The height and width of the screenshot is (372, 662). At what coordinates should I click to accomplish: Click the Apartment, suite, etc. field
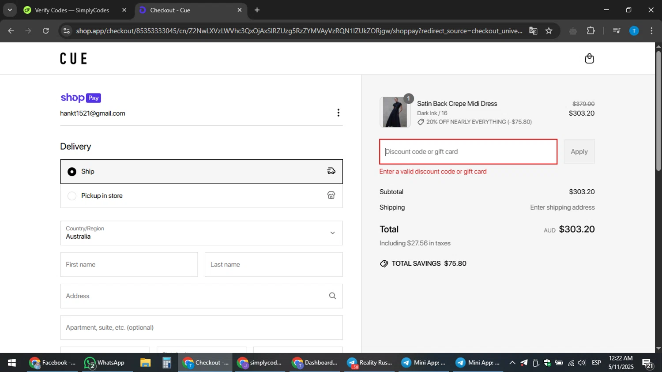point(201,327)
